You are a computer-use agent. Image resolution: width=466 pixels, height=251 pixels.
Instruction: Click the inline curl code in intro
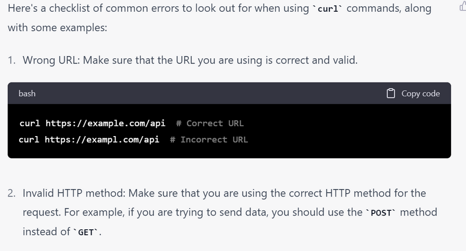click(x=328, y=10)
